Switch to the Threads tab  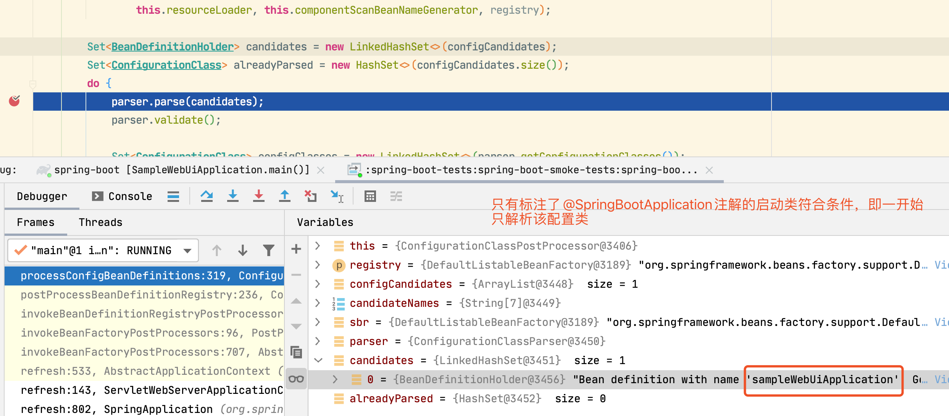(100, 222)
